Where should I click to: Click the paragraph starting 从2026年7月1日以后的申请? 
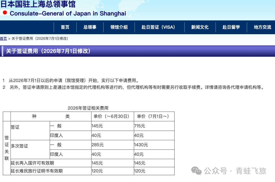(x=74, y=81)
